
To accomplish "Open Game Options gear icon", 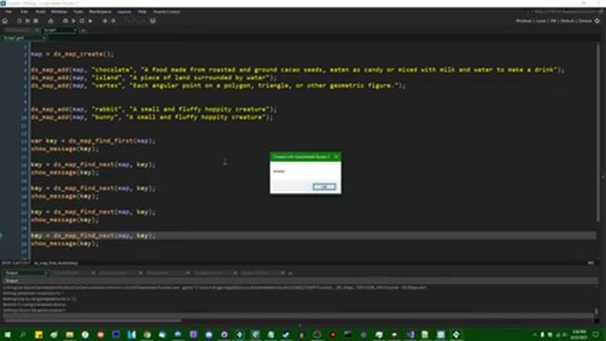I will 105,21.
